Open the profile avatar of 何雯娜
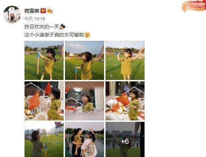 (x=12, y=15)
